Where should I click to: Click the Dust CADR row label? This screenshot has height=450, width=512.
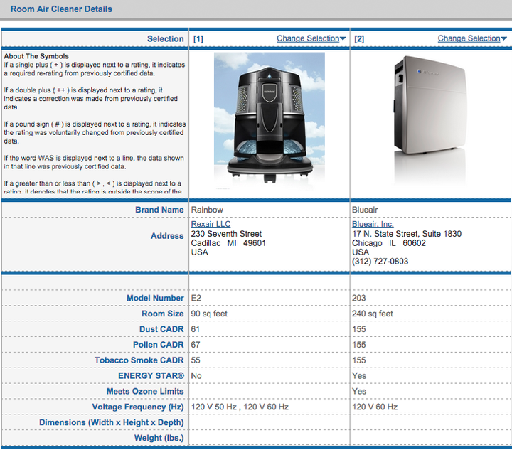pyautogui.click(x=161, y=329)
